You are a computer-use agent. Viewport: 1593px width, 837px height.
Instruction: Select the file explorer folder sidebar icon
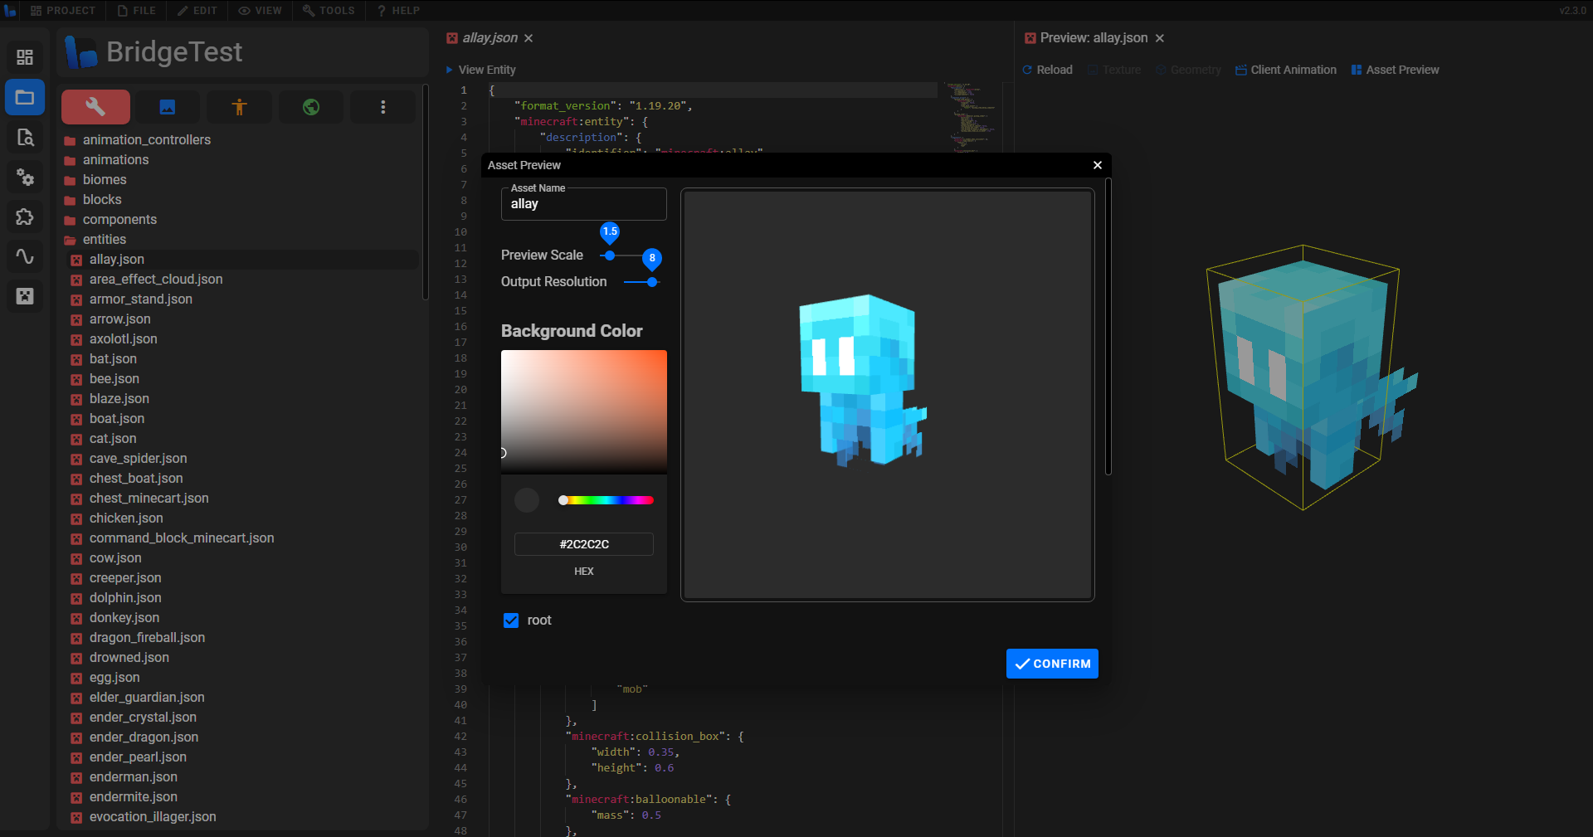tap(25, 97)
